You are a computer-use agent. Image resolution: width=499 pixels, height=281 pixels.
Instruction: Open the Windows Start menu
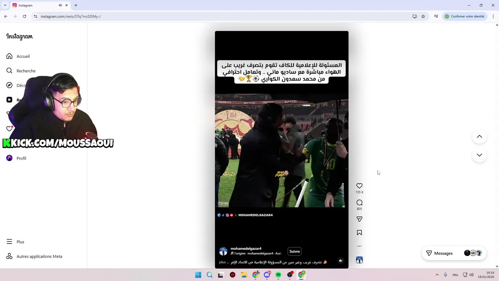pyautogui.click(x=198, y=275)
